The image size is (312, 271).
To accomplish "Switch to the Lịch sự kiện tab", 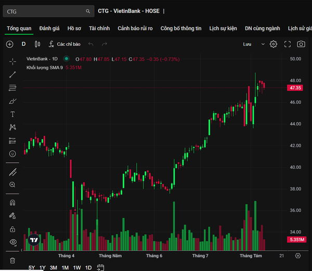I will 223,29.
